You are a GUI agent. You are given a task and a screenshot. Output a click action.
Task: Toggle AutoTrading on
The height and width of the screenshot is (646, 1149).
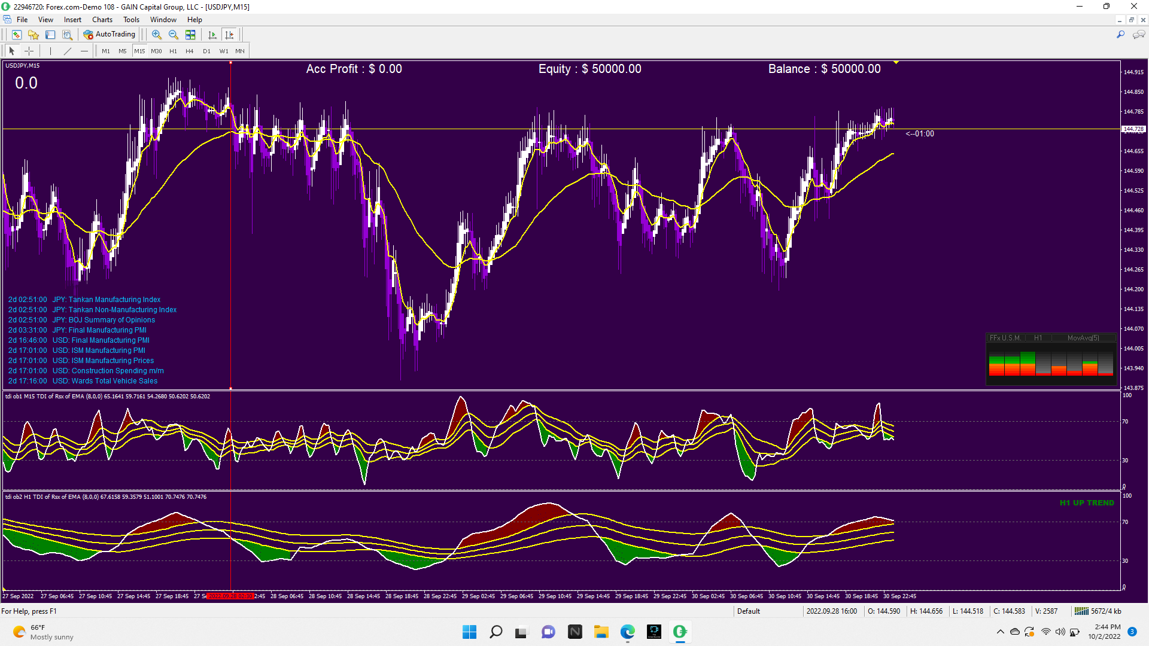110,35
